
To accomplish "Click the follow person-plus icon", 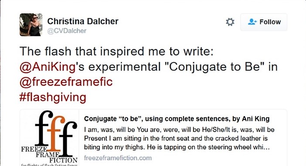I will 252,22.
